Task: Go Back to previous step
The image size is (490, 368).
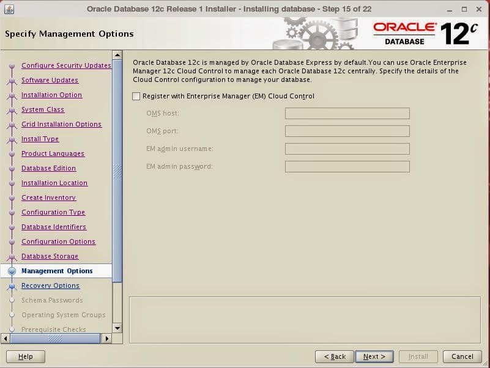Action: [335, 356]
